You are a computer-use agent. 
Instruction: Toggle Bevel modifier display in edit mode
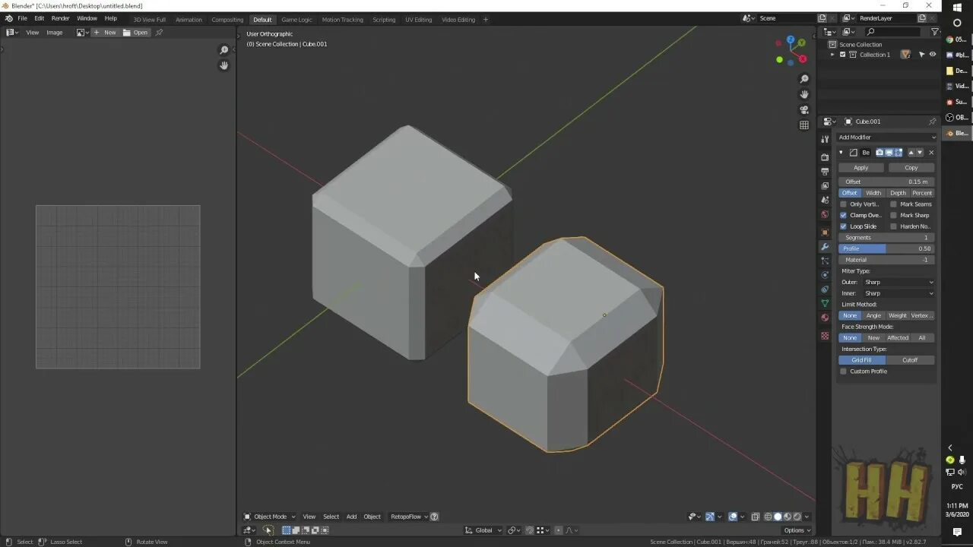click(898, 153)
